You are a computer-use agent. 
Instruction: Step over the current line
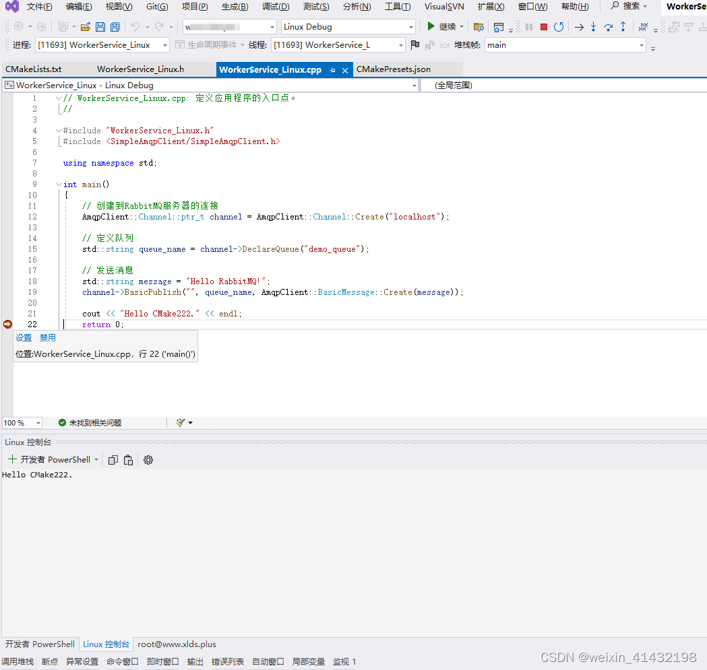[608, 26]
